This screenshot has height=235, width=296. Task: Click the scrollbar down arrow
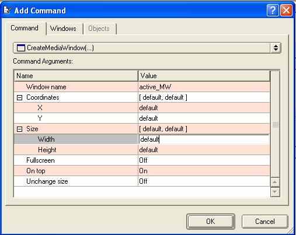click(x=275, y=192)
